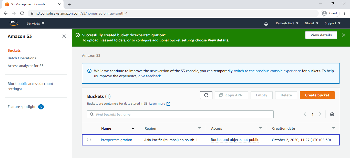Open Buckets in the side navigation
The image size is (350, 158).
(x=14, y=50)
